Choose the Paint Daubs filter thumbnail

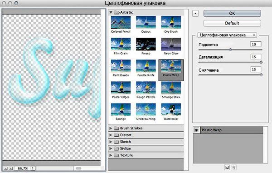(x=121, y=66)
